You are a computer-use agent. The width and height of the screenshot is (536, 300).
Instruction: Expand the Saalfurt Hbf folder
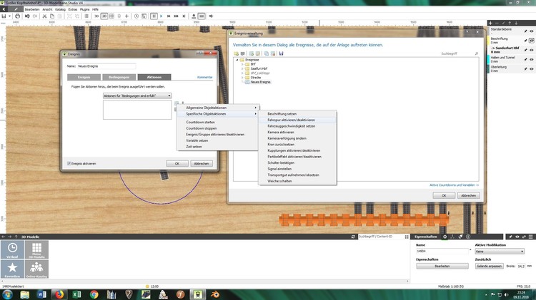pyautogui.click(x=242, y=68)
